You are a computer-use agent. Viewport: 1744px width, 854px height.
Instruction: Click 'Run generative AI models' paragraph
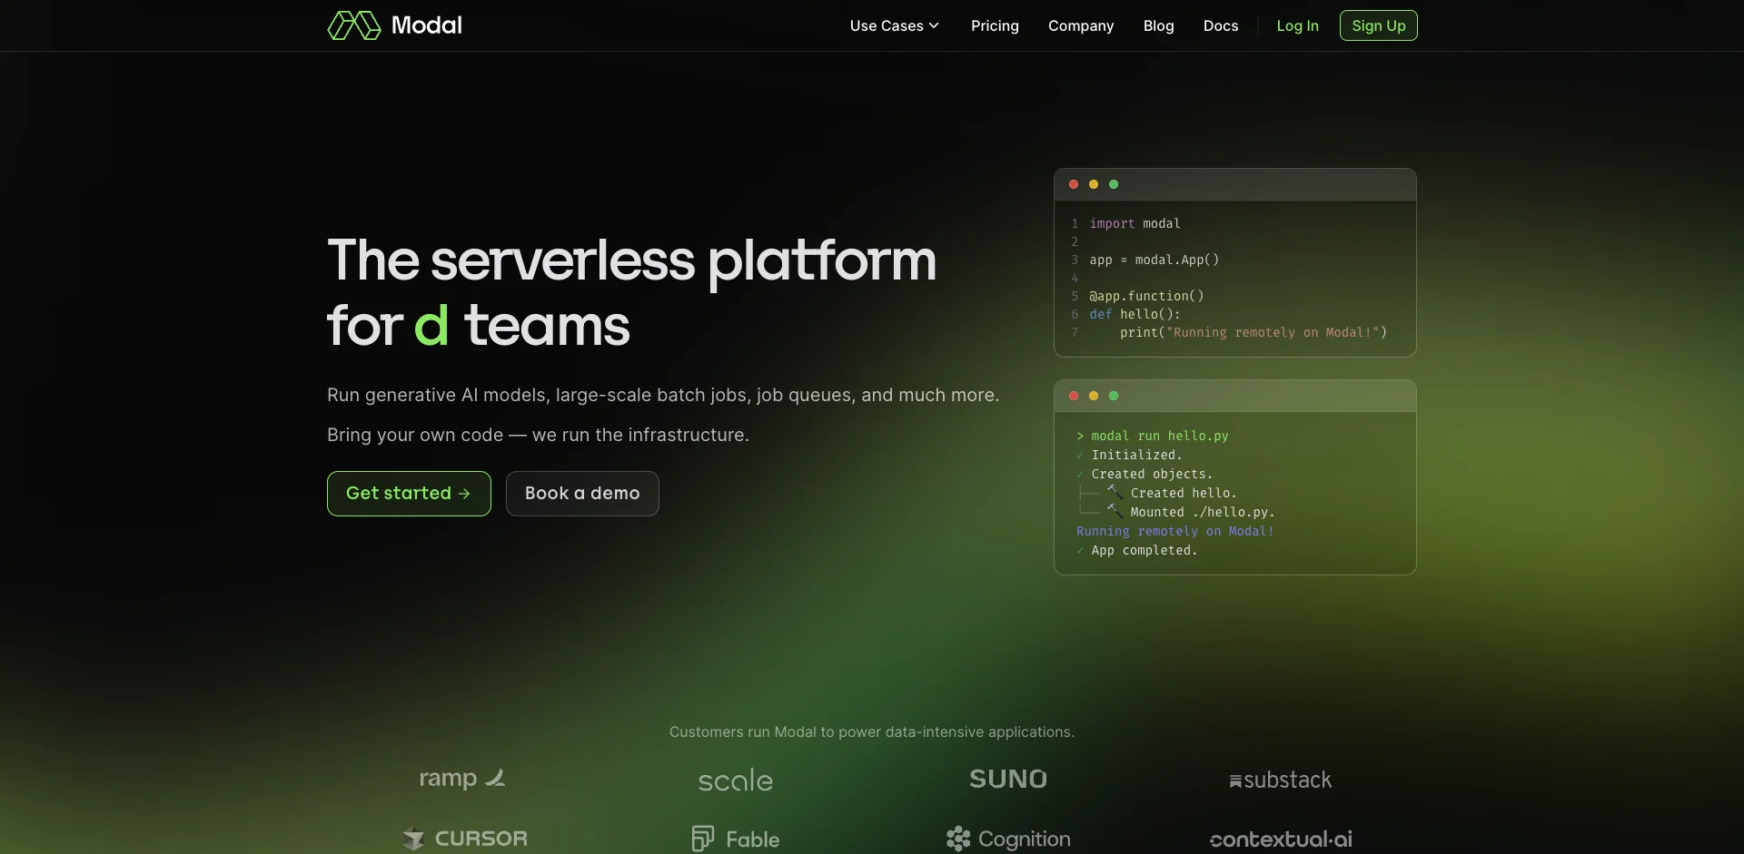[x=663, y=395]
